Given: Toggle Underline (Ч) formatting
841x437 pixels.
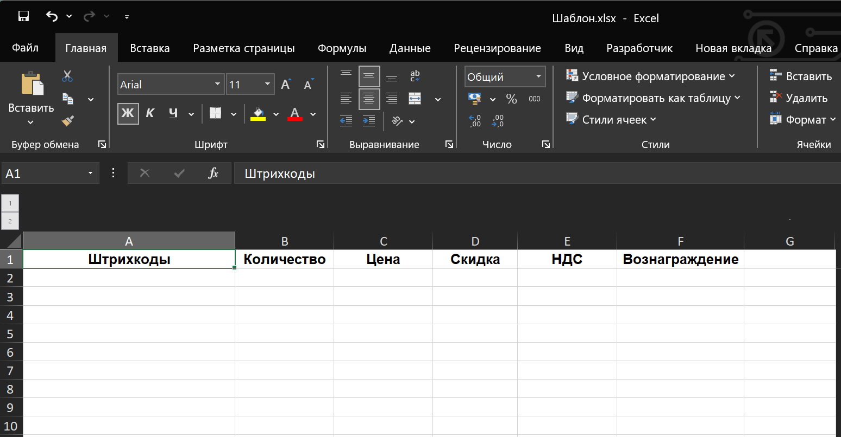Looking at the screenshot, I should pos(173,113).
